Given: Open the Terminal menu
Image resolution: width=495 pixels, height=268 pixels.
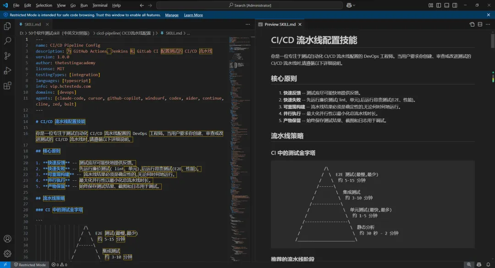Looking at the screenshot, I should [x=100, y=6].
